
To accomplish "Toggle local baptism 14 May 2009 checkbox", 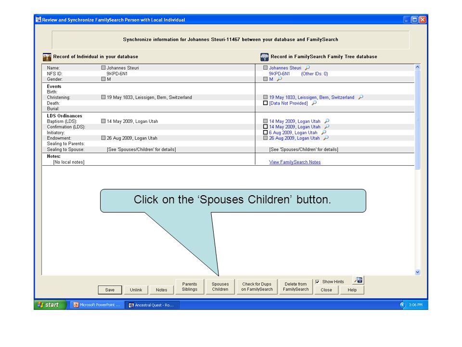I will coord(103,121).
